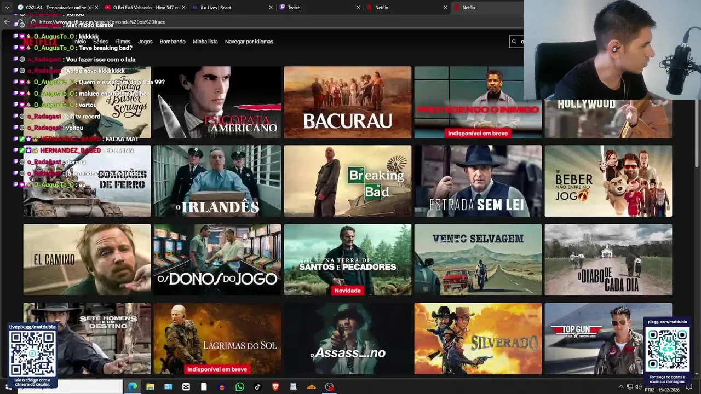Image resolution: width=701 pixels, height=394 pixels.
Task: Close the Twitch tab
Action: pyautogui.click(x=358, y=8)
